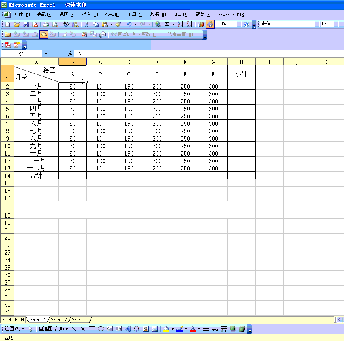Image resolution: width=344 pixels, height=341 pixels.
Task: Click the Save icon in the toolbar
Action: (x=25, y=24)
